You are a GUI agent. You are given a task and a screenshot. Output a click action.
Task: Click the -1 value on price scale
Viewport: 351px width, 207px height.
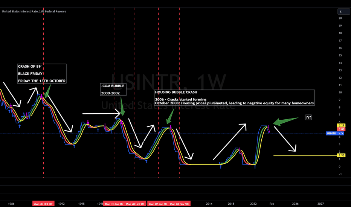pyautogui.click(x=340, y=174)
